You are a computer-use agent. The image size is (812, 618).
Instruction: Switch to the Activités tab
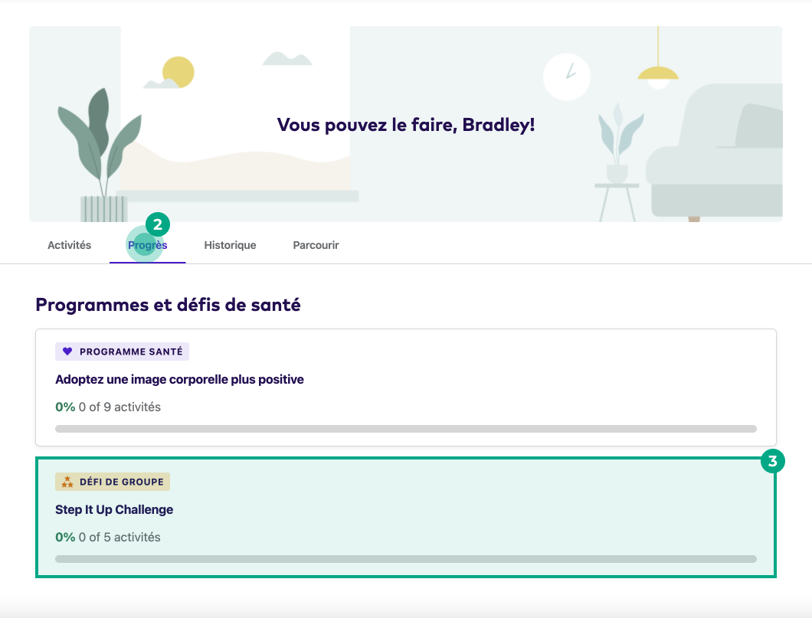[69, 245]
